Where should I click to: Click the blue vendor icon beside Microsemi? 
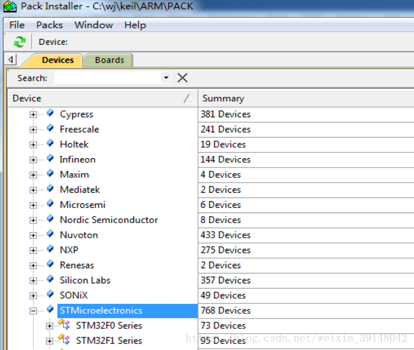(x=50, y=203)
